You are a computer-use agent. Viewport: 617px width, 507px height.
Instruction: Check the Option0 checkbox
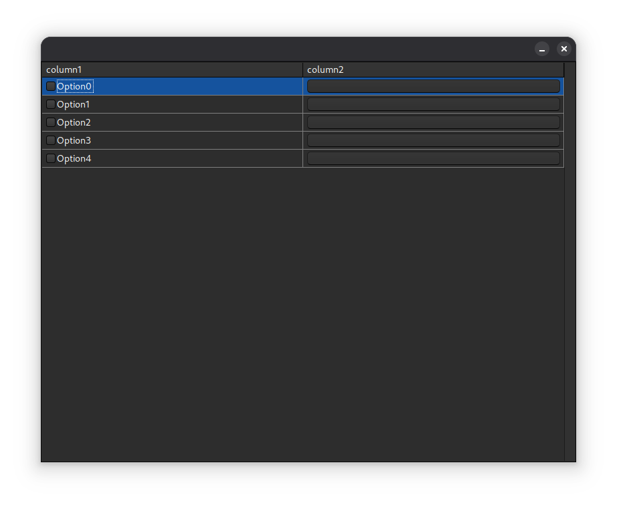coord(51,86)
